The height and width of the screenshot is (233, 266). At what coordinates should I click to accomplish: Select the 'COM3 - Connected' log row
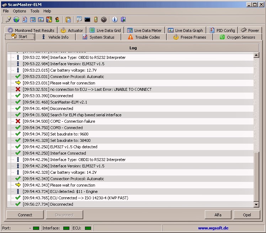pos(130,128)
